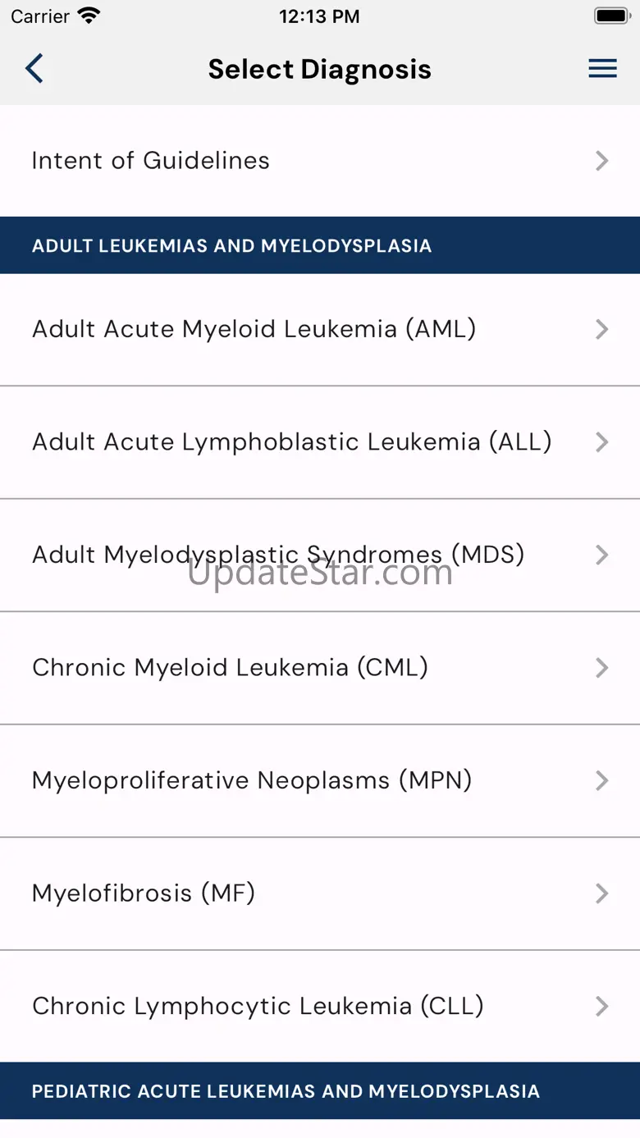The height and width of the screenshot is (1138, 640).
Task: Tap the chevron beside Myelofibrosis
Action: pyautogui.click(x=601, y=893)
